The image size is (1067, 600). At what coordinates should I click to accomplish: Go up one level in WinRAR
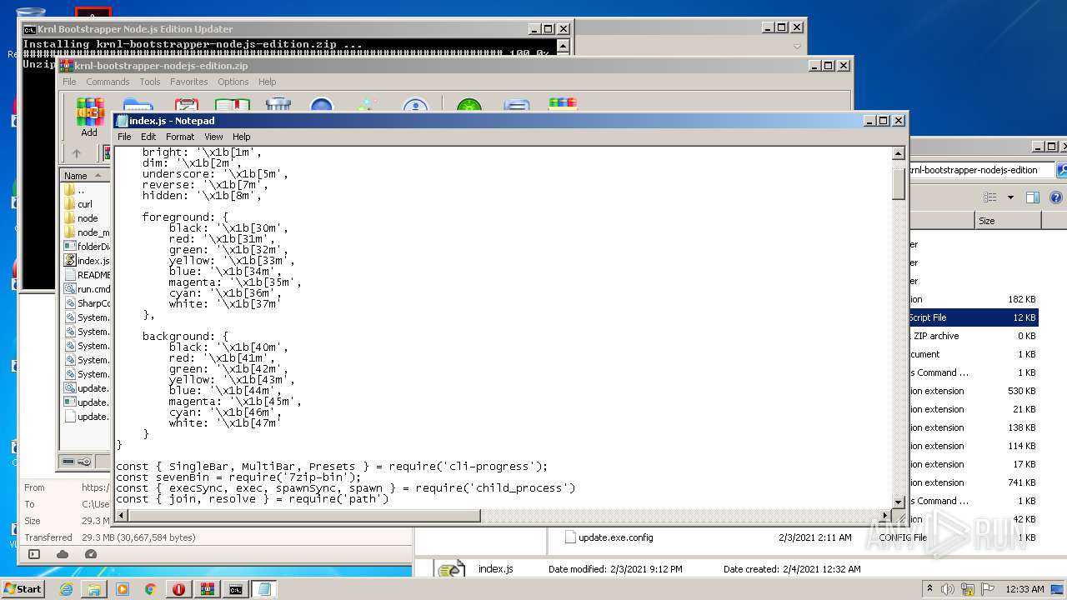77,153
